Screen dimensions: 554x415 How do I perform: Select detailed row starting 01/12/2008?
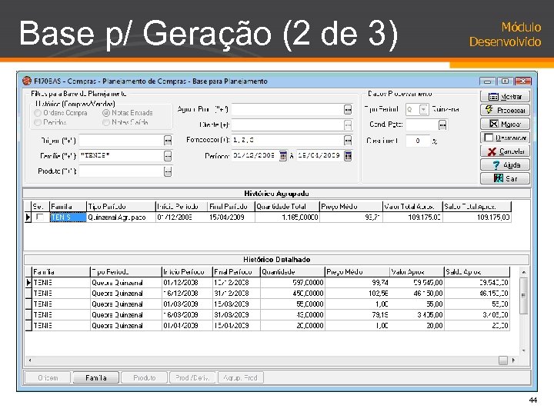pyautogui.click(x=268, y=283)
